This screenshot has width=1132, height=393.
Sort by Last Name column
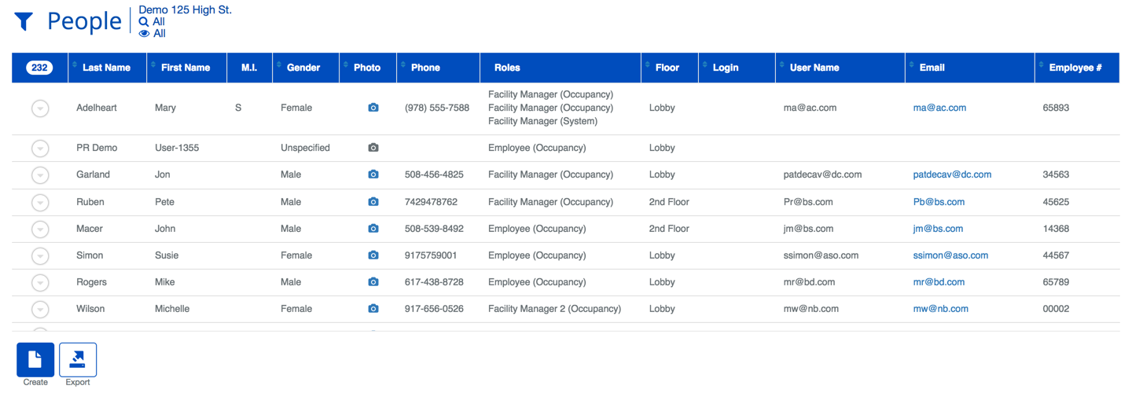pos(106,68)
